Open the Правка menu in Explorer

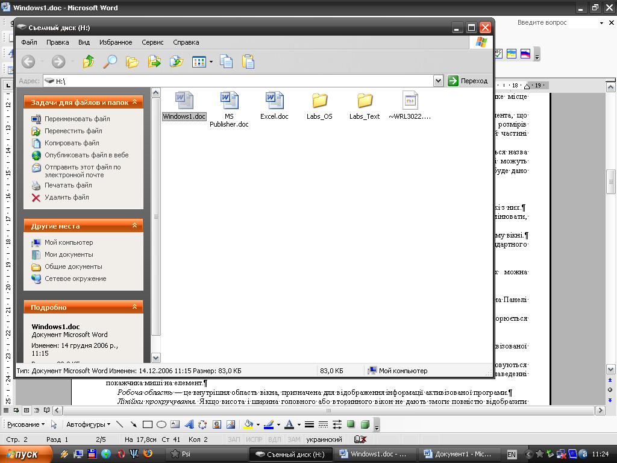tap(57, 42)
